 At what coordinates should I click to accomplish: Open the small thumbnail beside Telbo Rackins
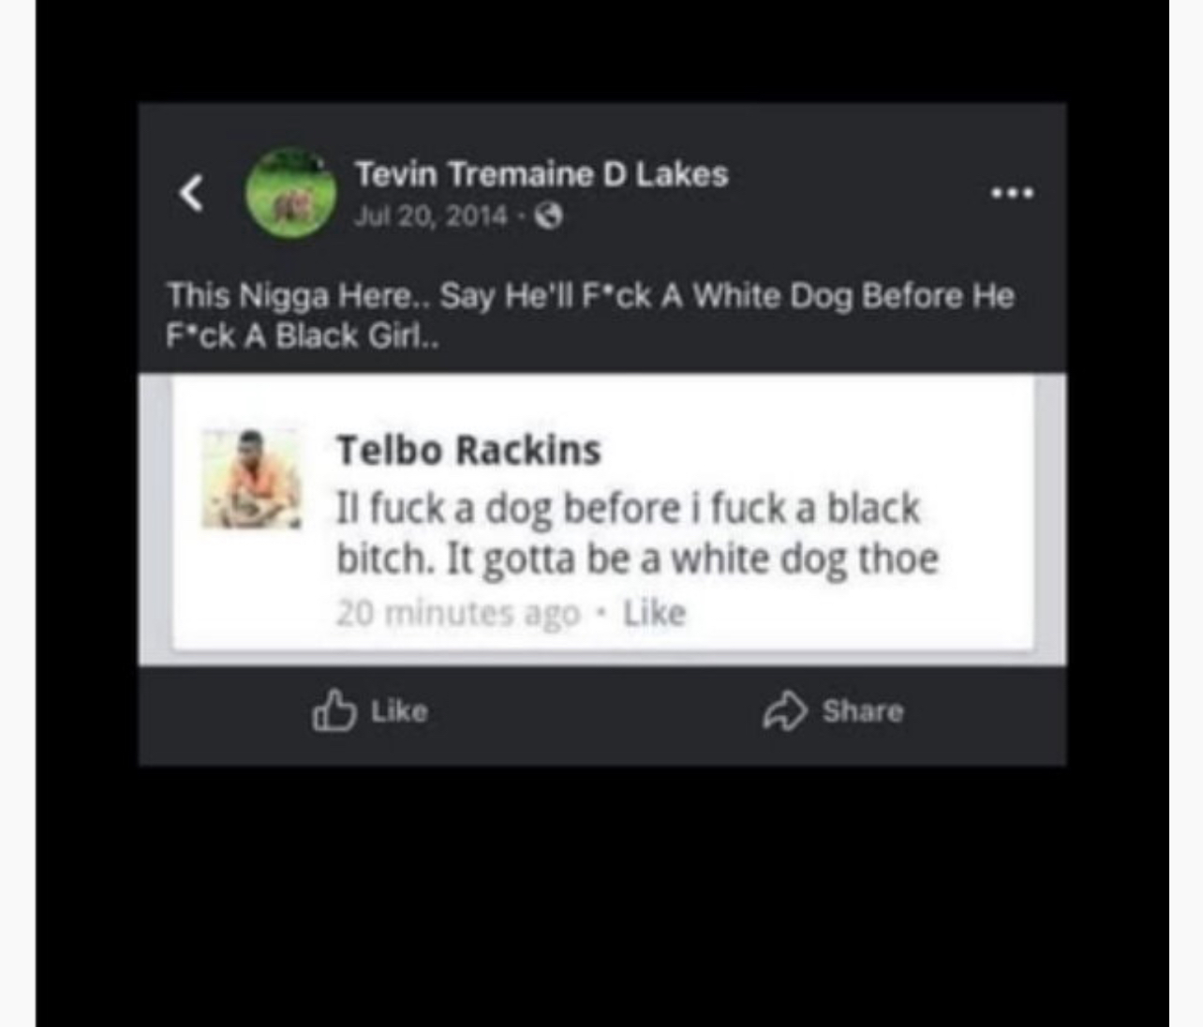(x=252, y=479)
